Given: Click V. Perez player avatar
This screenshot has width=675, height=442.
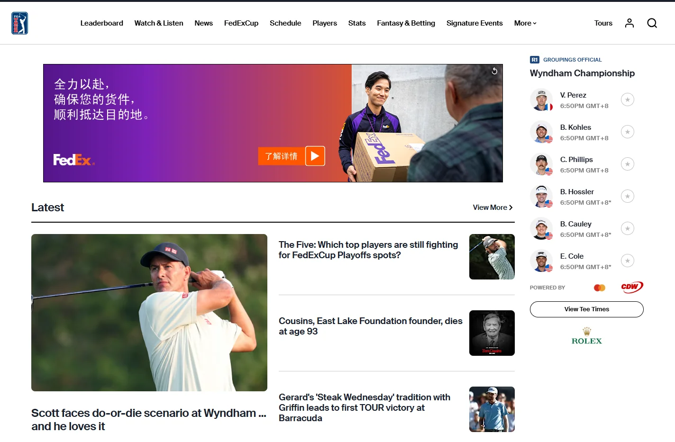Looking at the screenshot, I should 541,99.
